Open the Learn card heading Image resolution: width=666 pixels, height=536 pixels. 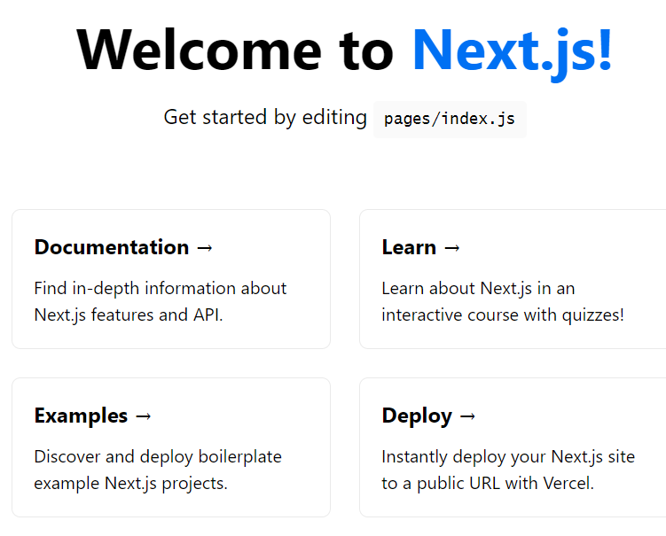coord(409,247)
